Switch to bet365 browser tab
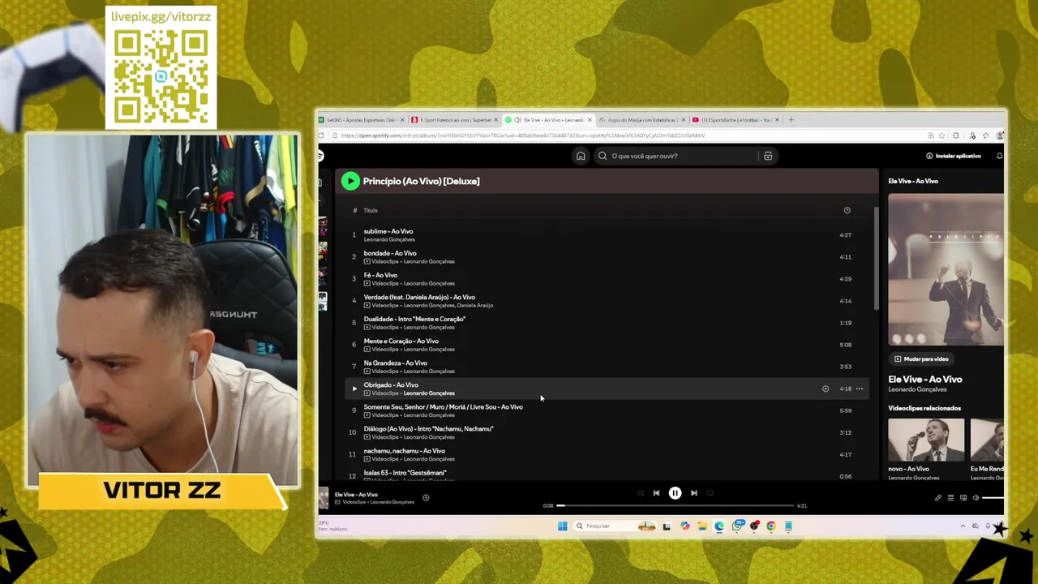The image size is (1038, 584). (362, 120)
